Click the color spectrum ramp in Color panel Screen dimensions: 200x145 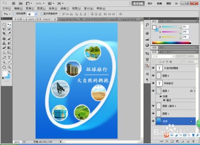click(172, 43)
